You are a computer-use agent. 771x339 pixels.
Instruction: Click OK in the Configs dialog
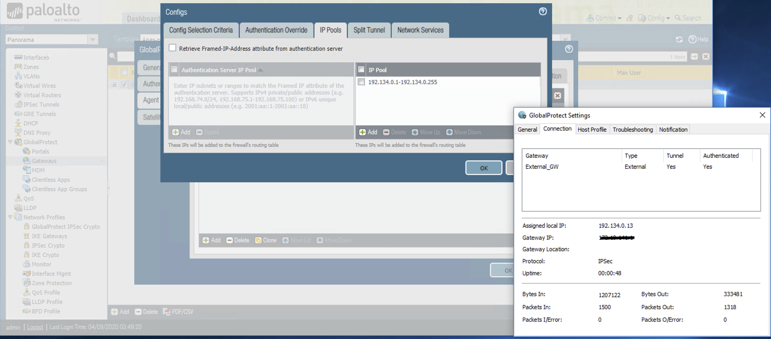(x=484, y=168)
